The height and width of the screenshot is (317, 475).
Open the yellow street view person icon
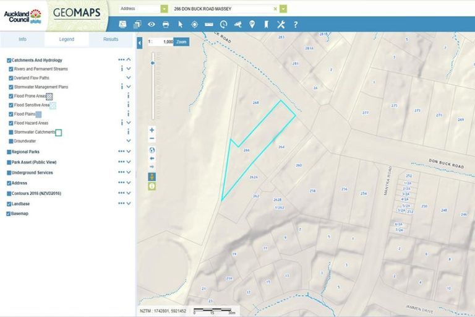pyautogui.click(x=152, y=176)
